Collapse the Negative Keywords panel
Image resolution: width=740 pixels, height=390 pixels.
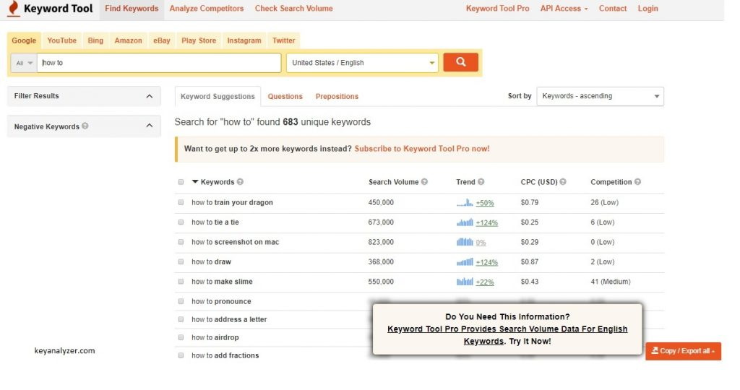click(149, 126)
